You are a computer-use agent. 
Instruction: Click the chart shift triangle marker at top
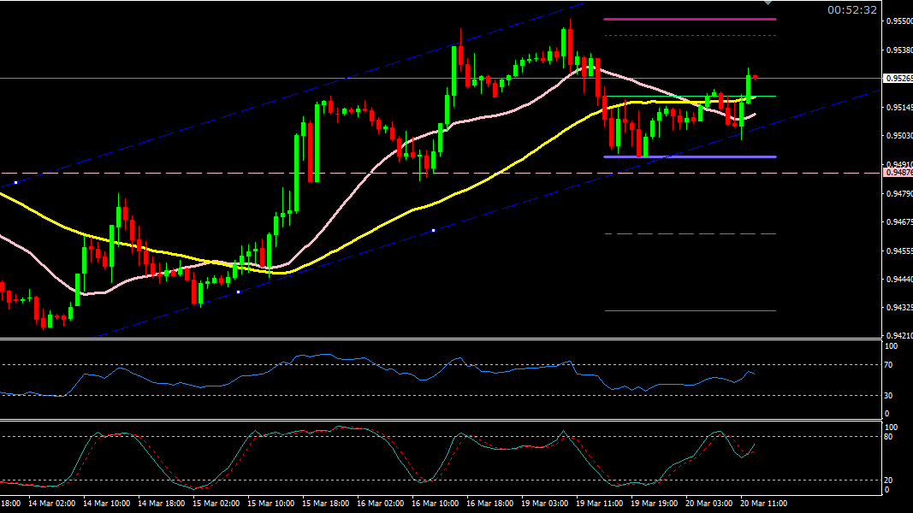tap(768, 3)
